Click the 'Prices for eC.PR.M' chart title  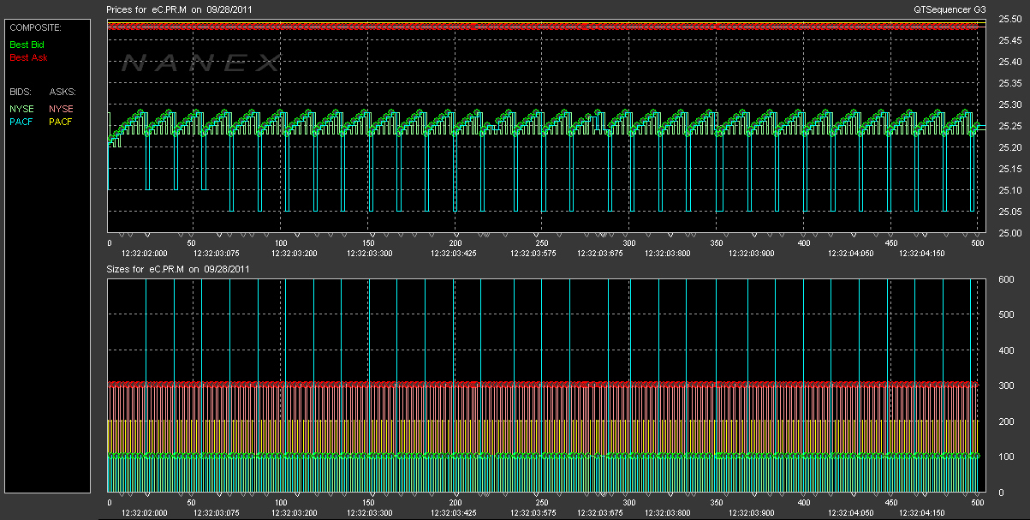coord(178,9)
